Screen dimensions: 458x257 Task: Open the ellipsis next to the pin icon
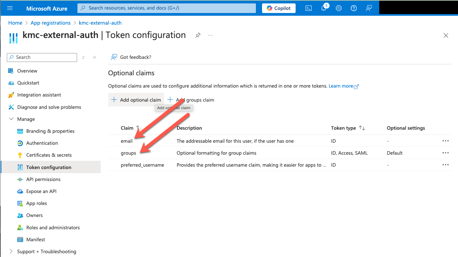[x=210, y=35]
